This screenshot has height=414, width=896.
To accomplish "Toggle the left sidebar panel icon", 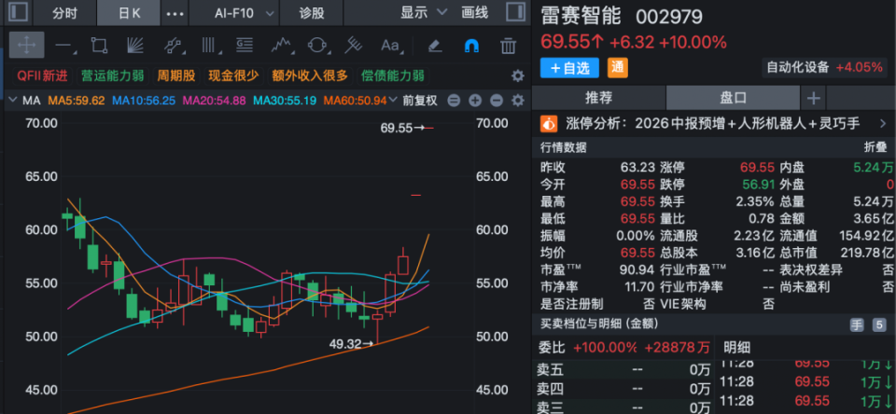I will (x=20, y=12).
